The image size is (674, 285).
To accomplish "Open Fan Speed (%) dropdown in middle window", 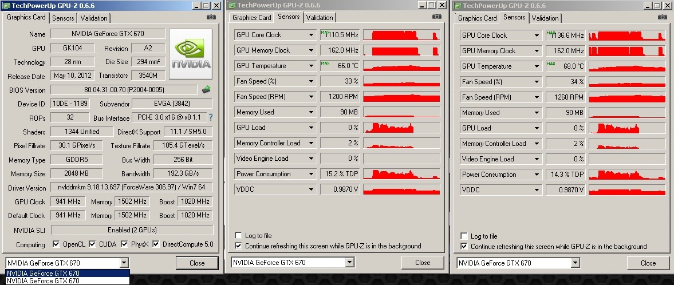I will coord(311,81).
